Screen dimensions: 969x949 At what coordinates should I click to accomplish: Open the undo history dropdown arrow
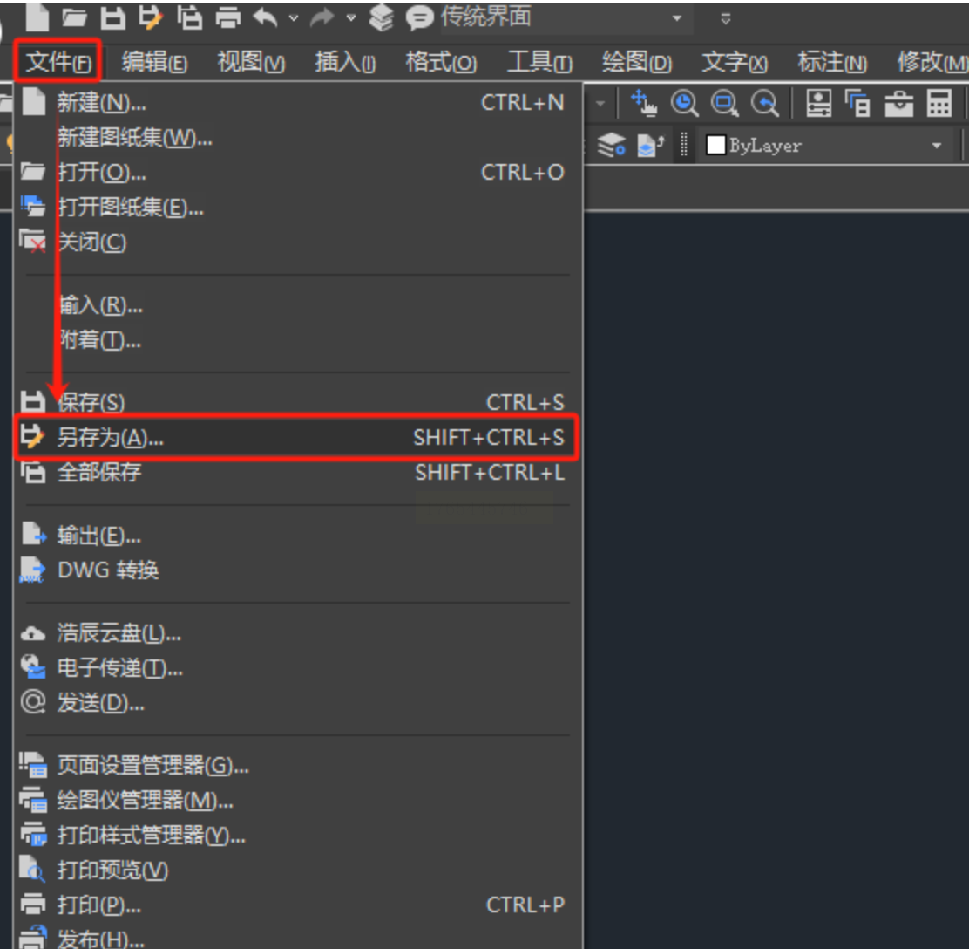tap(294, 18)
